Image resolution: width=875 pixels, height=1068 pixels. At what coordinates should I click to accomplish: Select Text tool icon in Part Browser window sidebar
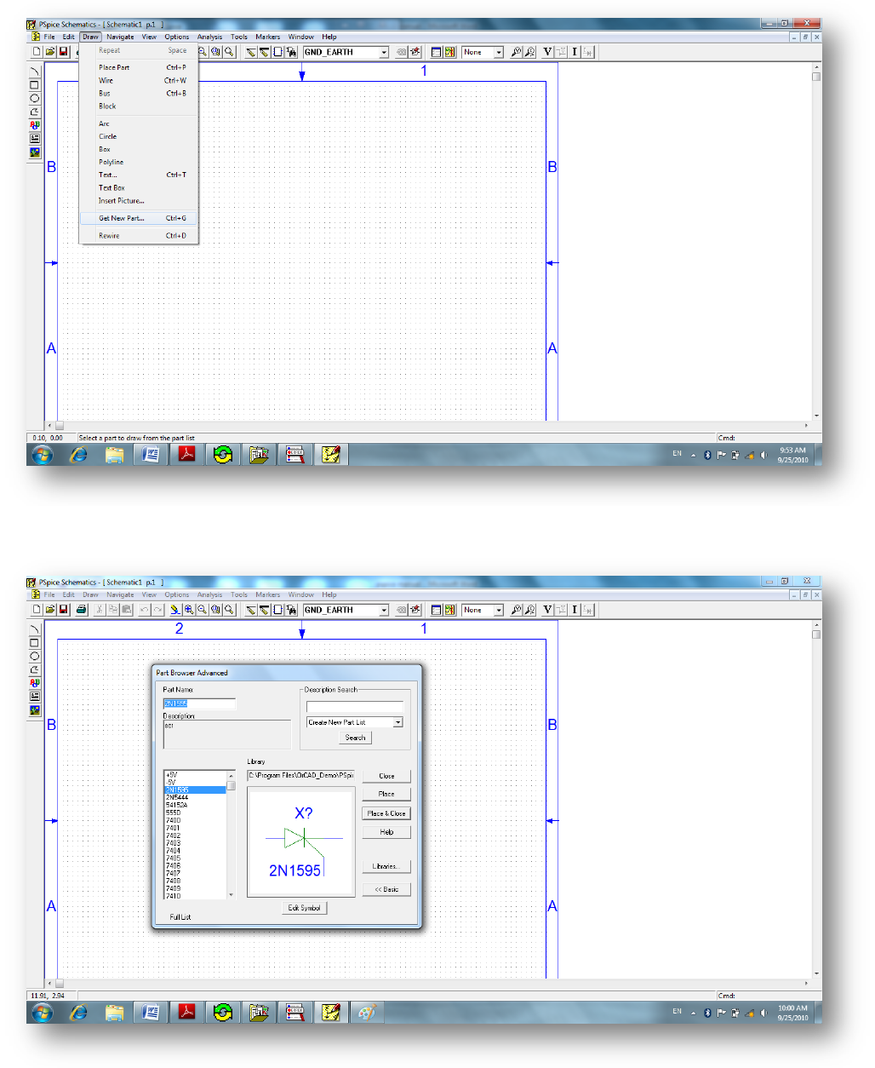coord(35,683)
